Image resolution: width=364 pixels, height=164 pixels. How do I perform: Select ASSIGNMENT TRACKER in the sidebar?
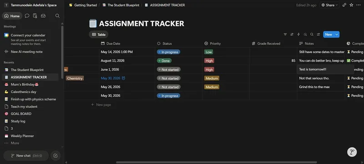point(30,77)
